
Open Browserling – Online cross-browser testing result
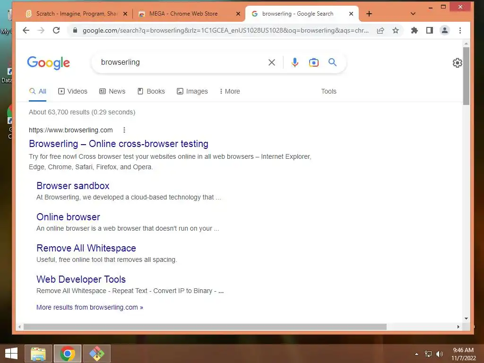(x=119, y=144)
